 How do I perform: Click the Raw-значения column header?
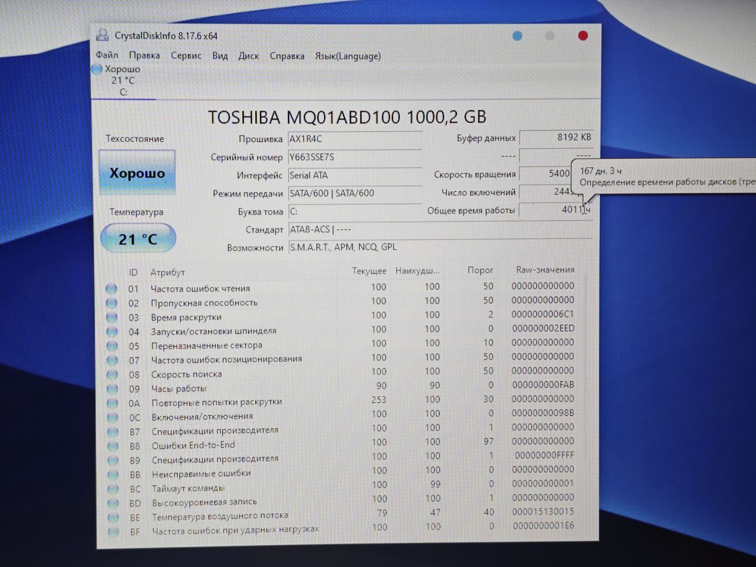pyautogui.click(x=545, y=270)
